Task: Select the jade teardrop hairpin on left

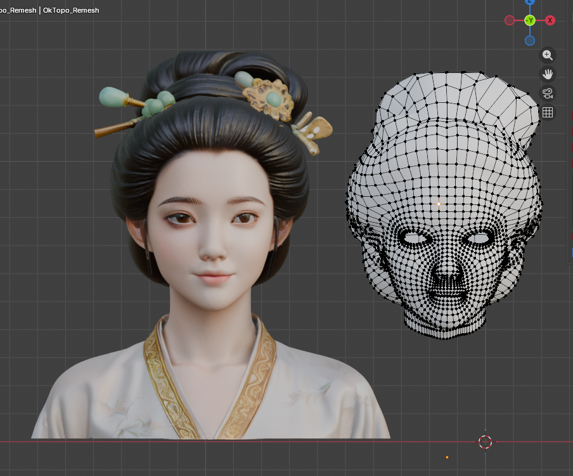Action: pyautogui.click(x=113, y=97)
